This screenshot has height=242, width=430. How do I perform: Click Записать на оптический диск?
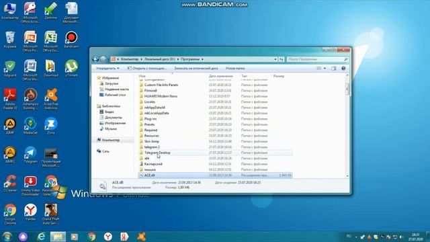point(196,69)
